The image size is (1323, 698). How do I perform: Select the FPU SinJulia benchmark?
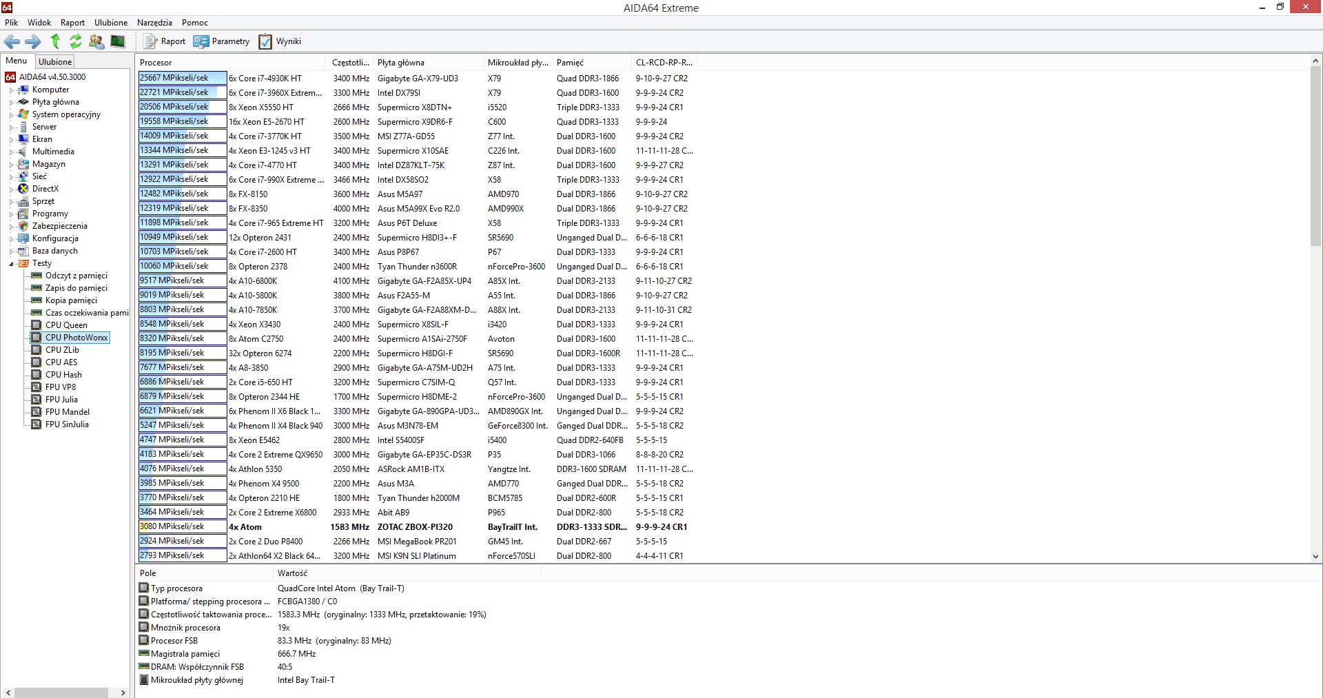67,424
